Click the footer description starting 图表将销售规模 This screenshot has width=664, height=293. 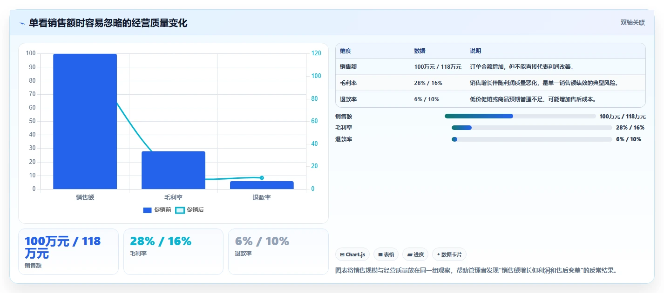(476, 270)
